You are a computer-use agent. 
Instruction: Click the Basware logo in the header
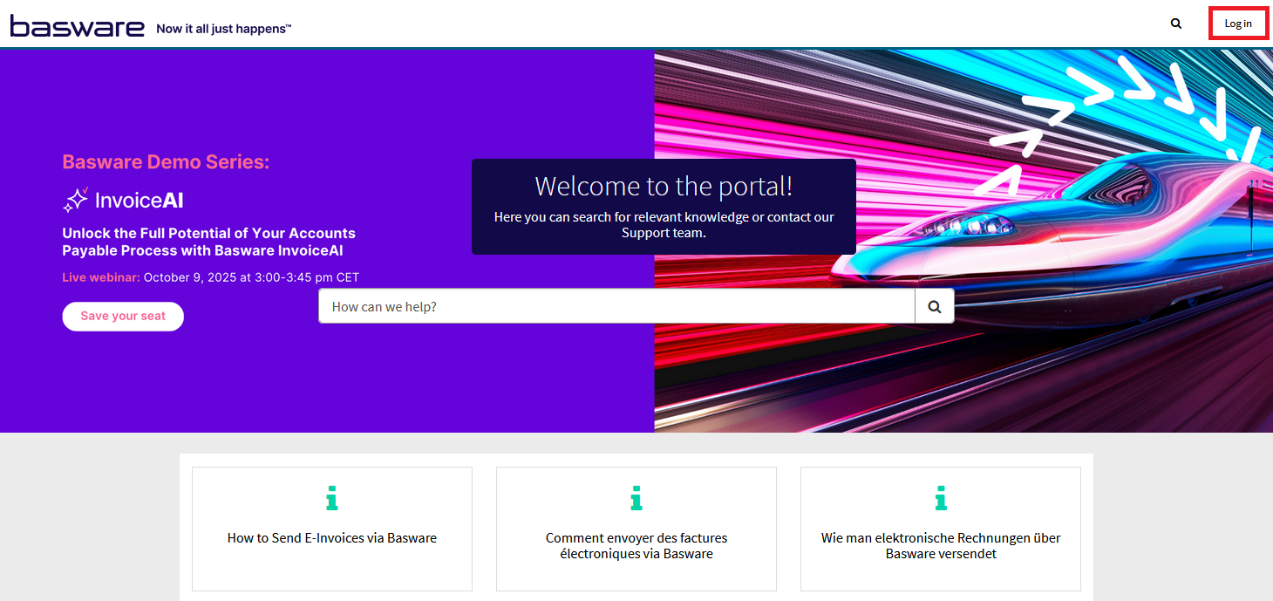[x=77, y=26]
